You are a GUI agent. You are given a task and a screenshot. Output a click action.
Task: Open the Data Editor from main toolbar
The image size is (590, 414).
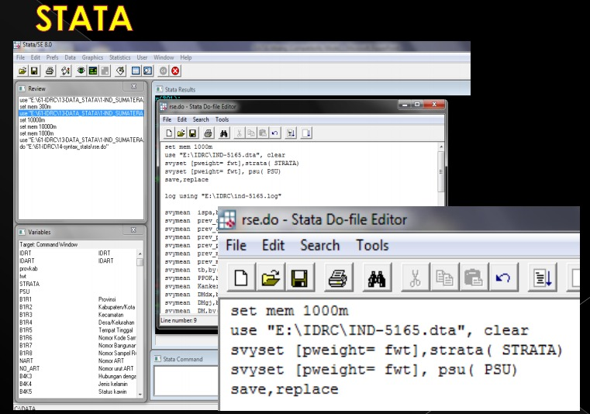click(x=135, y=71)
